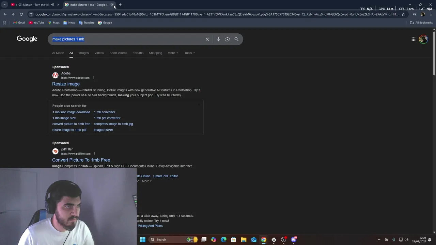Click 'convert picture to 1mb free' suggestion
The height and width of the screenshot is (245, 436).
click(71, 124)
